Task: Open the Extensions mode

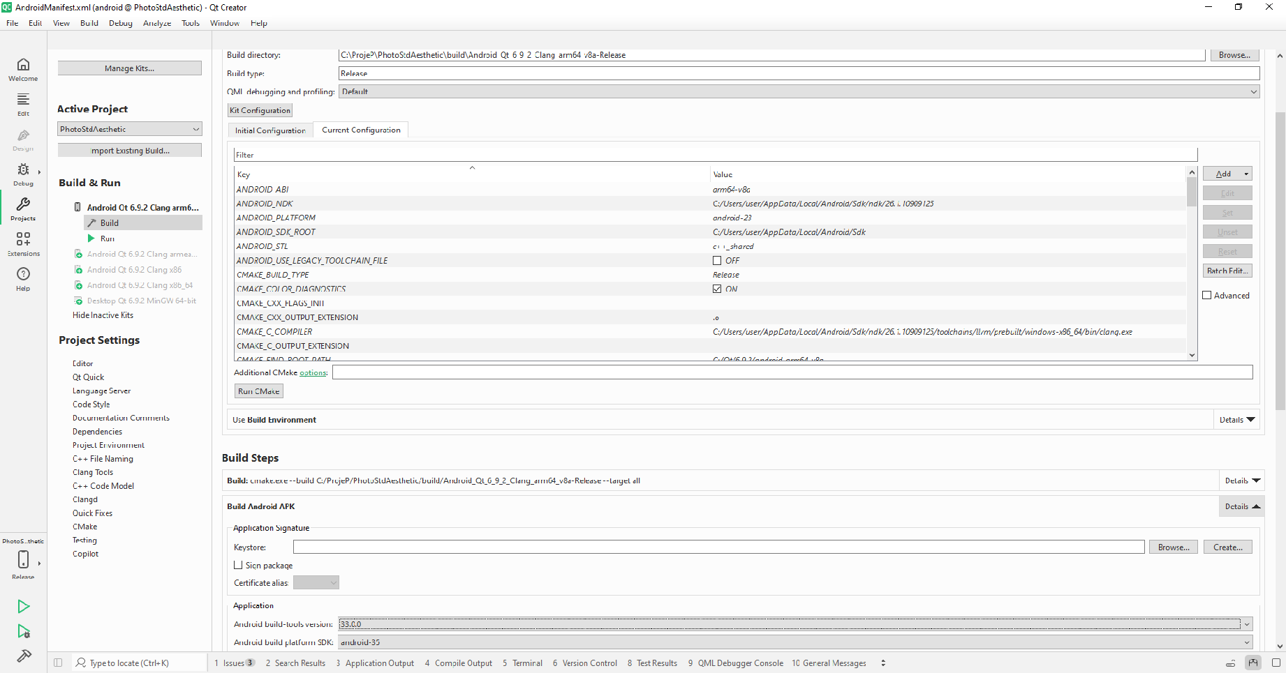Action: point(23,244)
